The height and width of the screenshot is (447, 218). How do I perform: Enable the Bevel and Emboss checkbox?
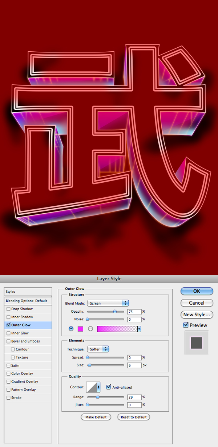[8, 341]
